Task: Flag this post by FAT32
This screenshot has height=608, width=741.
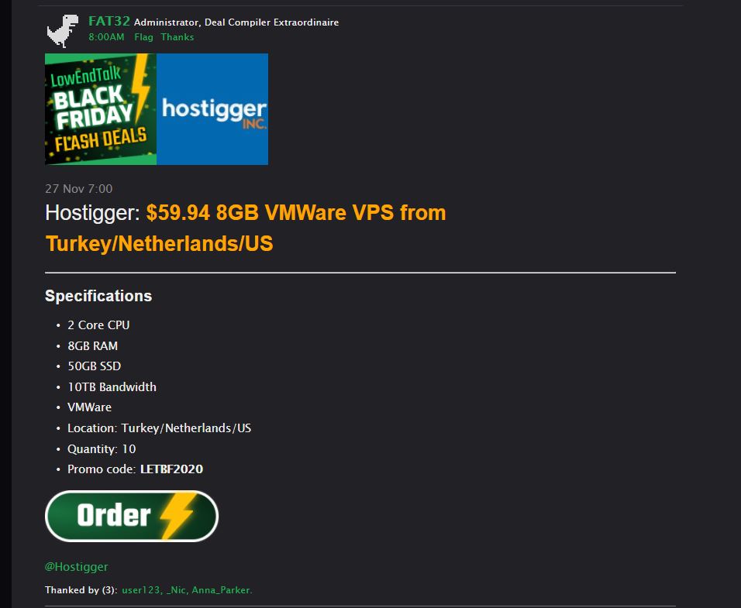Action: [x=143, y=37]
